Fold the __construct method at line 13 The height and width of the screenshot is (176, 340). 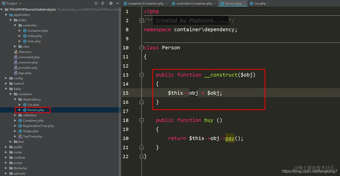coord(141,75)
